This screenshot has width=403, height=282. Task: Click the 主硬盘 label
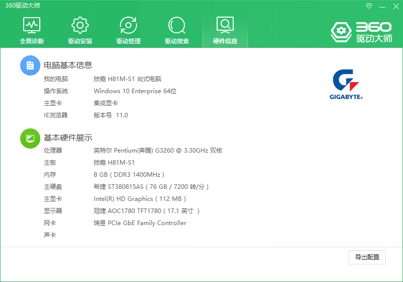point(53,187)
